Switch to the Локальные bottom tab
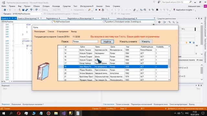This screenshot has height=116, width=207. tap(16, 104)
